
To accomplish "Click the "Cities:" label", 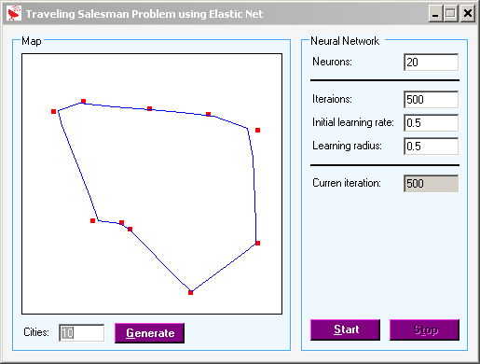I will (x=36, y=332).
